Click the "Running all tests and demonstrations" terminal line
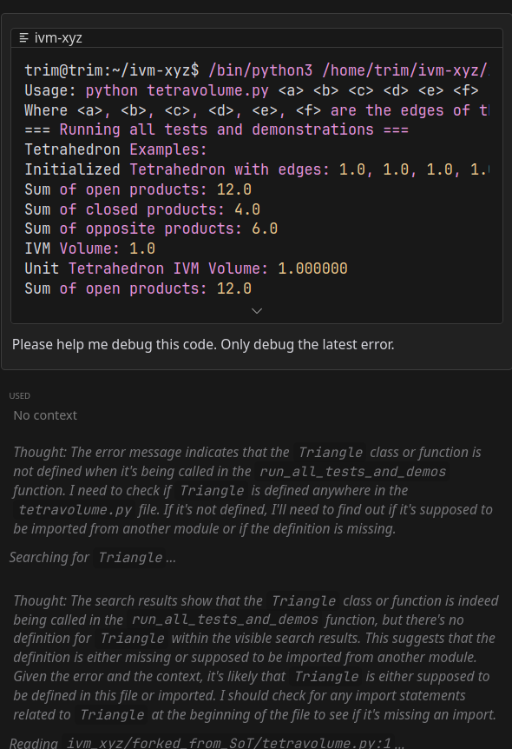This screenshot has width=512, height=749. [217, 130]
